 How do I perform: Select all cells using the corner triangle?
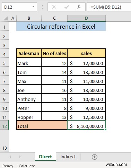point(6,18)
